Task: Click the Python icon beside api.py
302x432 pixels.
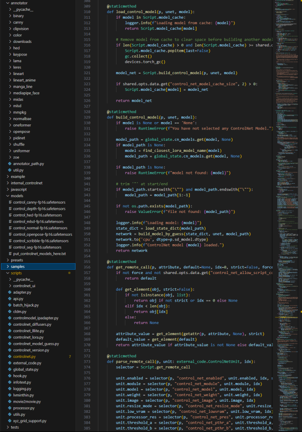Action: [10, 298]
